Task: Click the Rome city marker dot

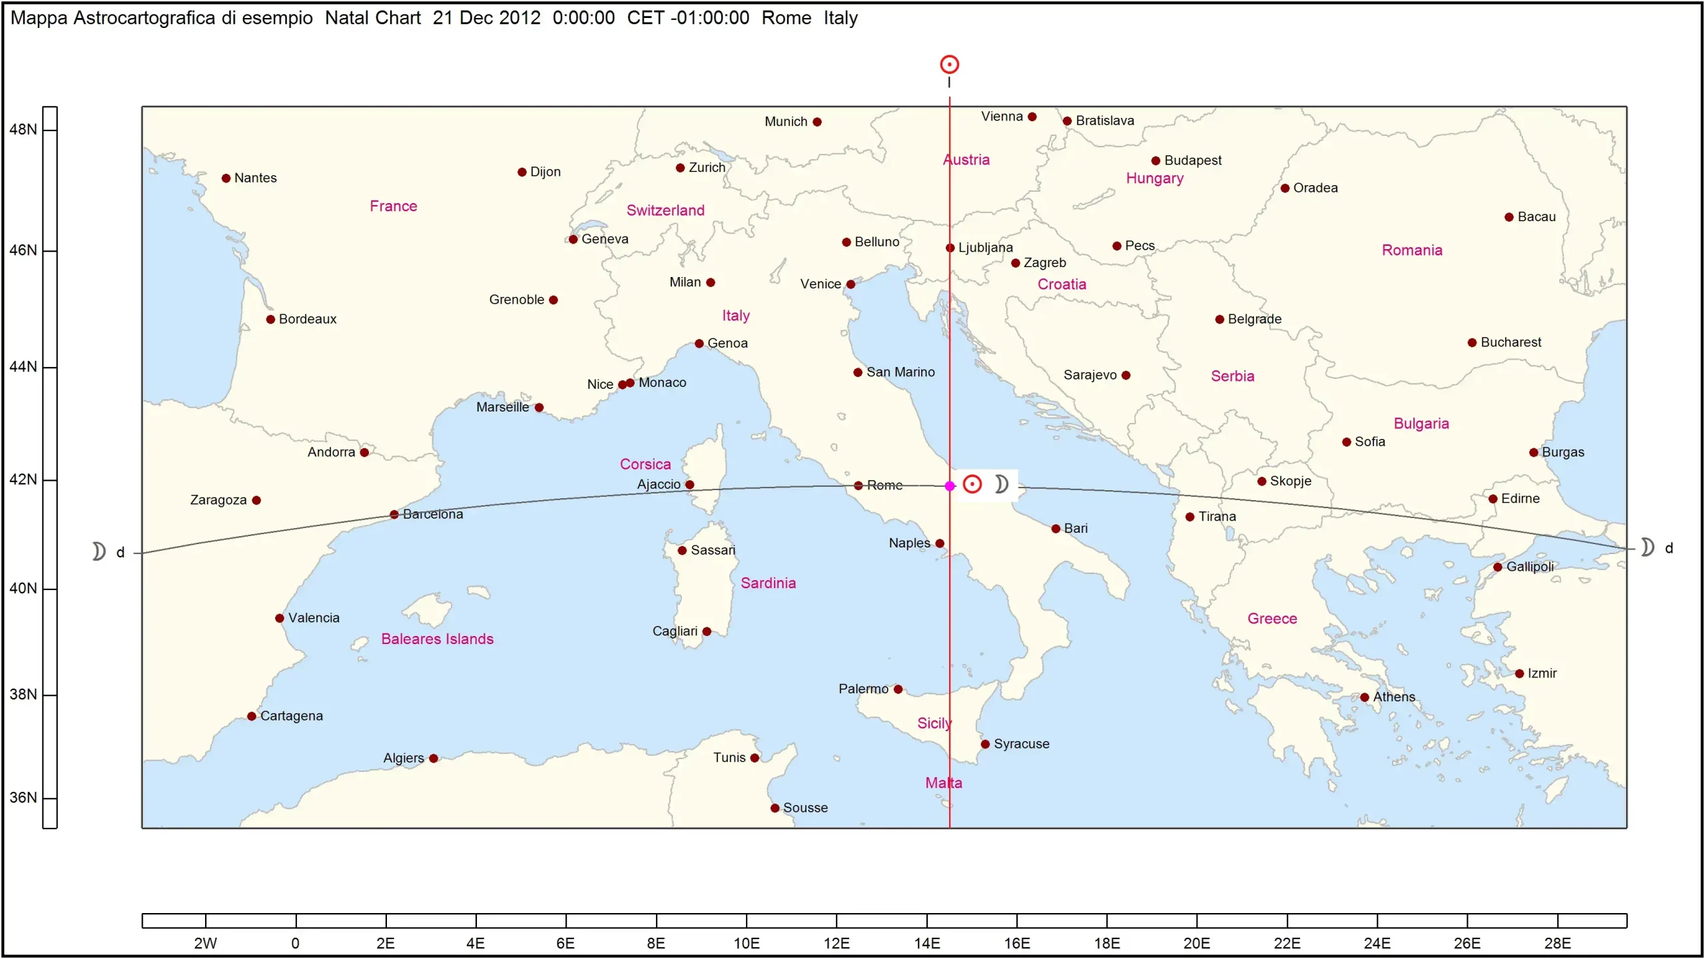Action: pos(858,486)
